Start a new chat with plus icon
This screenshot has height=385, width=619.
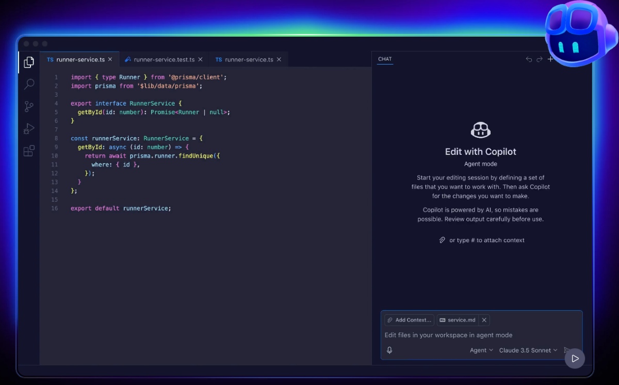[550, 59]
